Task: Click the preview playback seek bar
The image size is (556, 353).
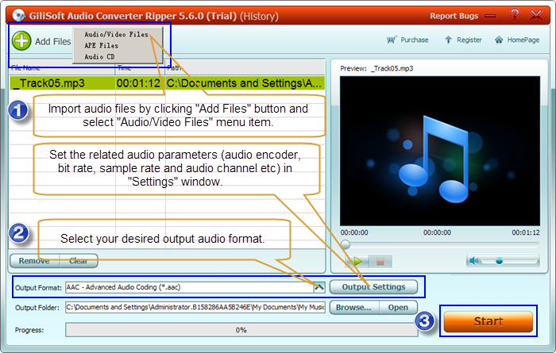Action: tap(439, 244)
